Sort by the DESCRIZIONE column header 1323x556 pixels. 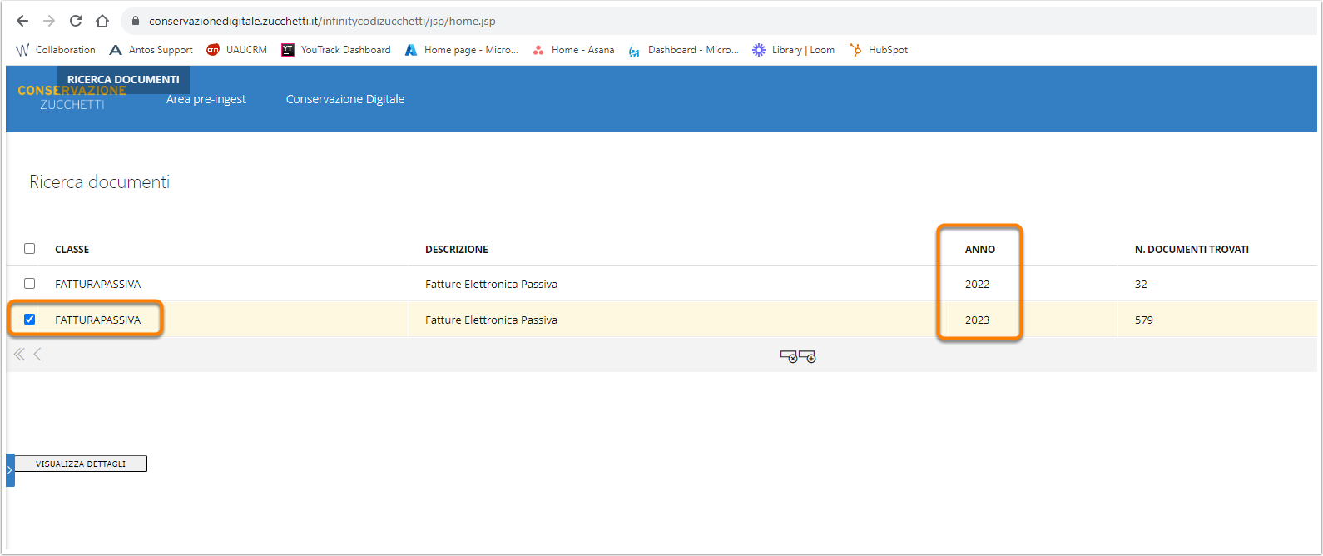click(x=457, y=249)
